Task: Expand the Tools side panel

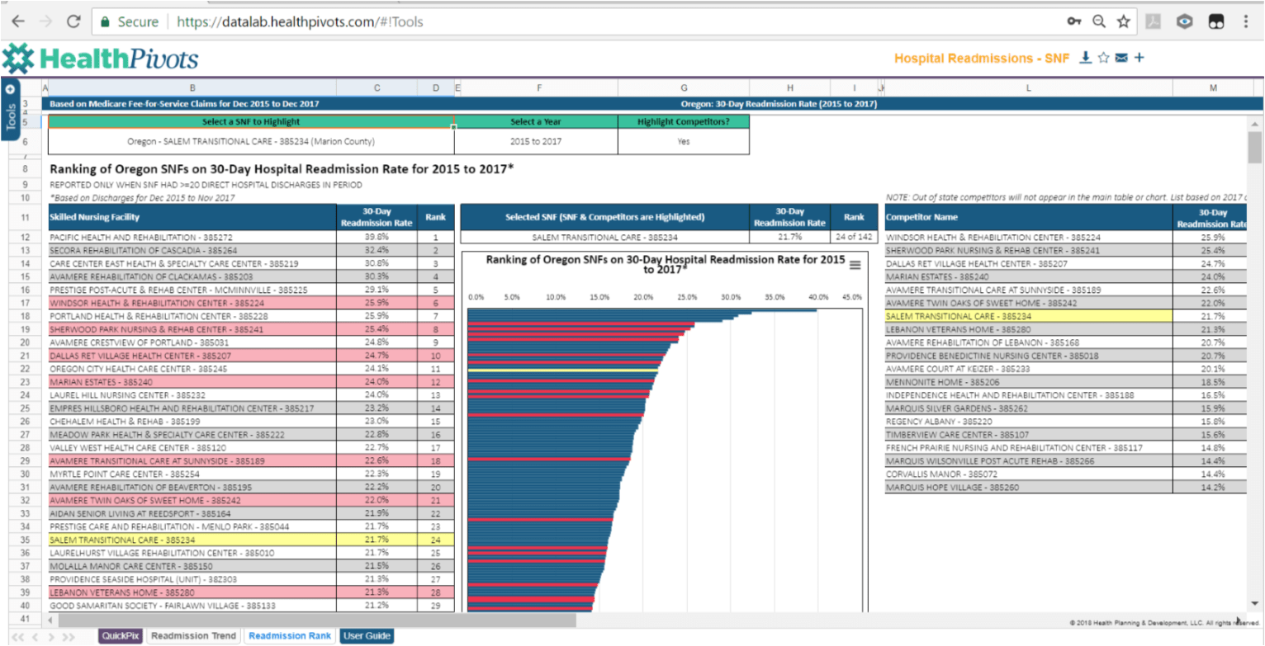Action: click(x=11, y=111)
